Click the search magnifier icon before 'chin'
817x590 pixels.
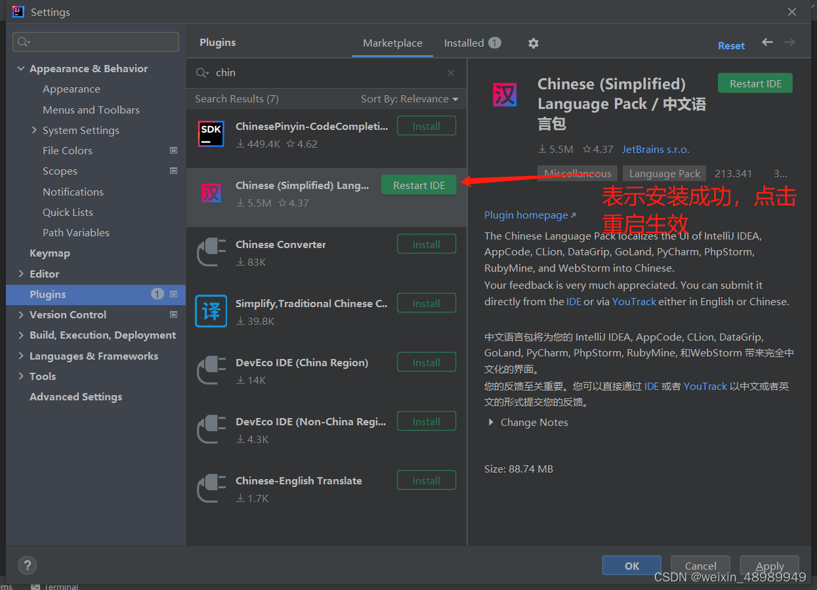(x=202, y=73)
